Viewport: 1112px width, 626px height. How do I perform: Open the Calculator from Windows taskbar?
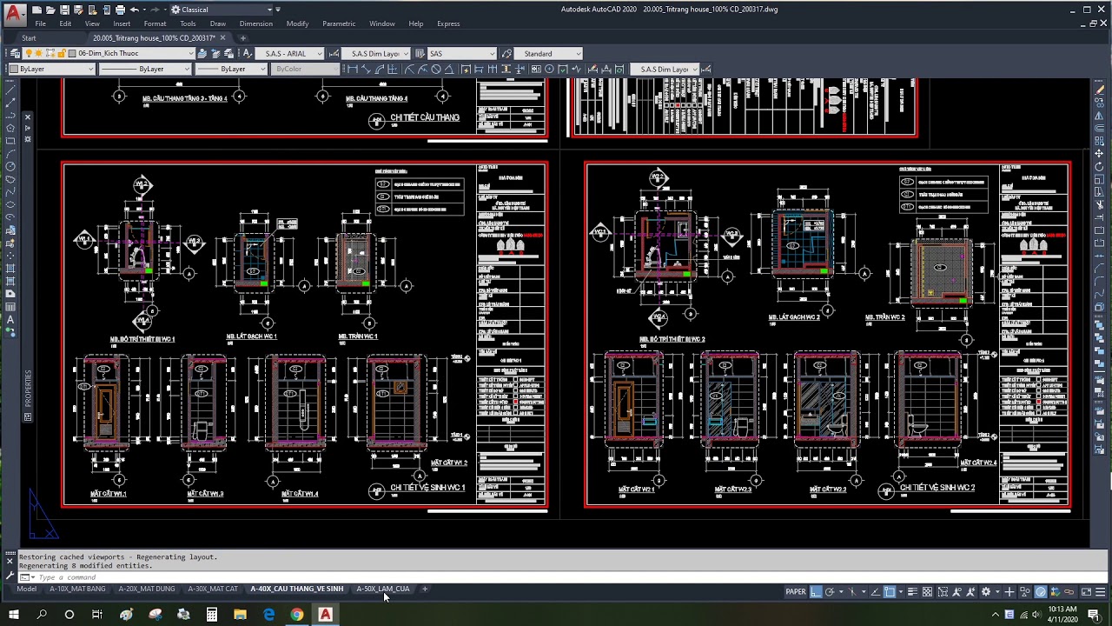(212, 615)
